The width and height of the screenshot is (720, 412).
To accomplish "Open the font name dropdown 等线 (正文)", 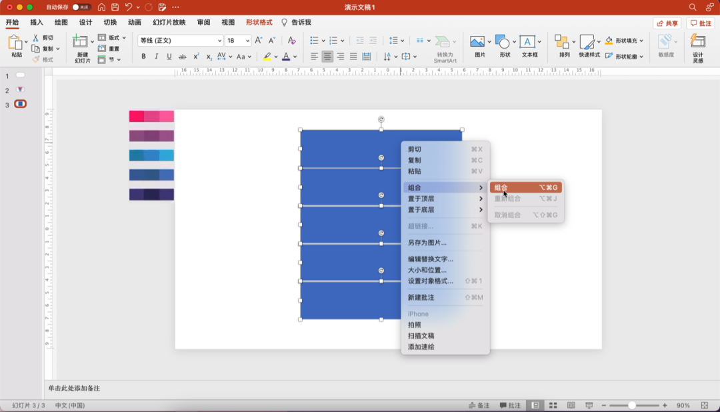I will point(180,41).
